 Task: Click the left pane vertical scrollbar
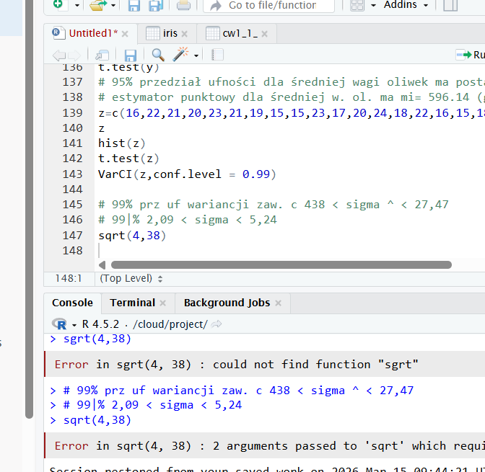30,209
